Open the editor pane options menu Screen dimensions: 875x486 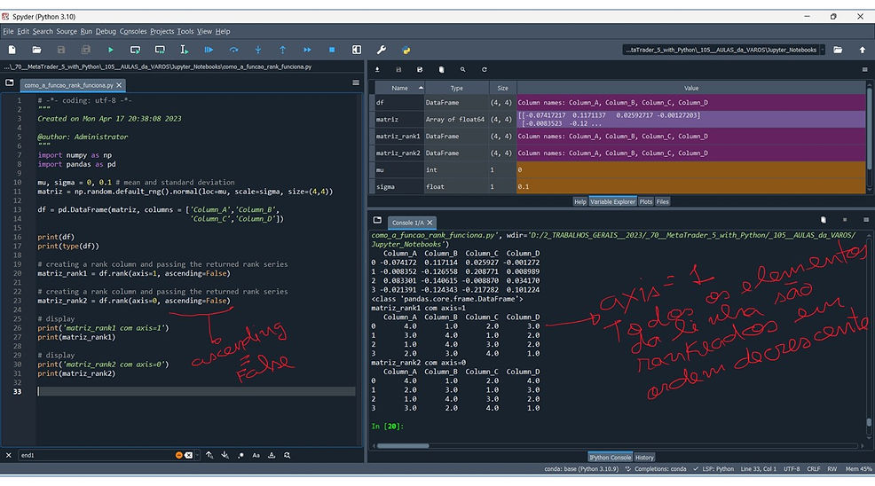coord(356,83)
